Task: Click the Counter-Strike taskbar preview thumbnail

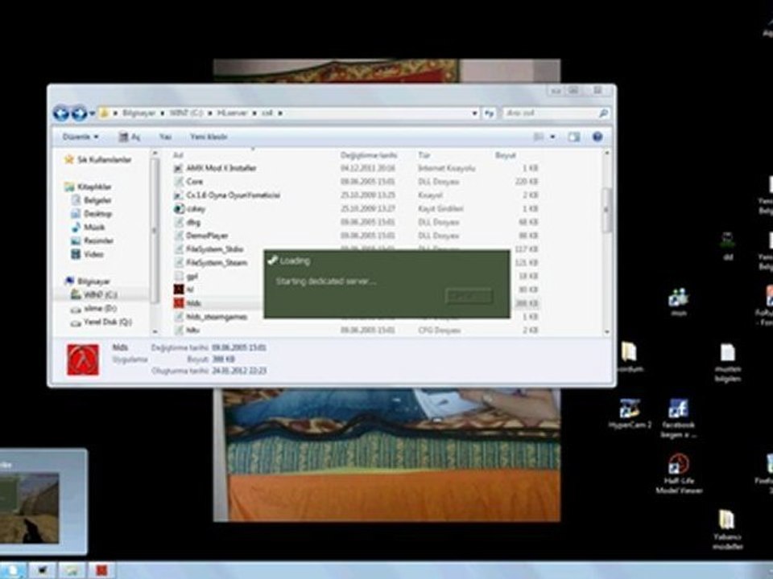Action: click(31, 507)
